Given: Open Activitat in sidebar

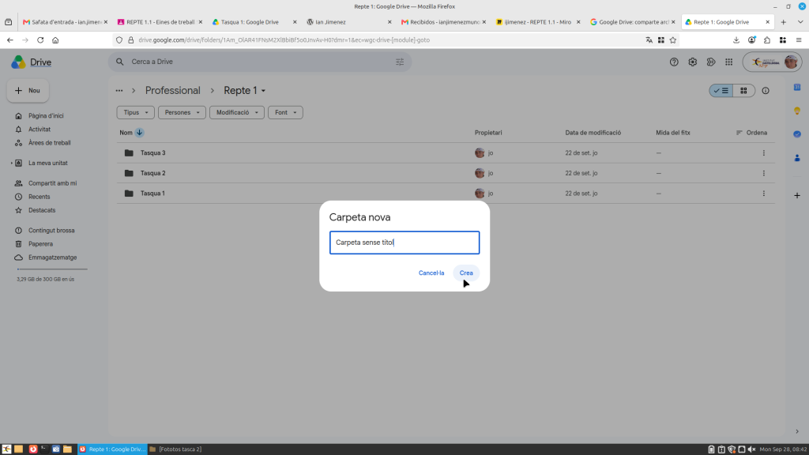Looking at the screenshot, I should (40, 130).
